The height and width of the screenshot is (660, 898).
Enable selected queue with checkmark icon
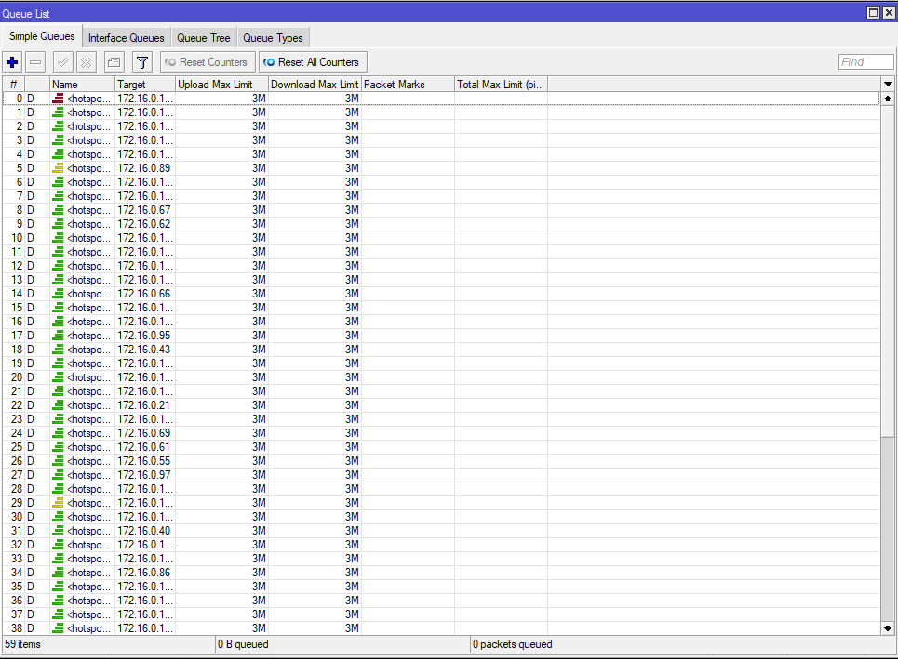pos(63,61)
